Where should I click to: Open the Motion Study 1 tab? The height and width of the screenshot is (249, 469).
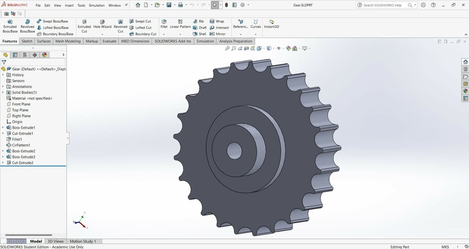point(83,241)
